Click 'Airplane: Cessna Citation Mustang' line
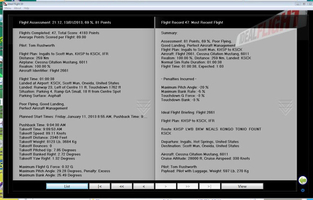The height and width of the screenshot is (200, 313). [53, 62]
